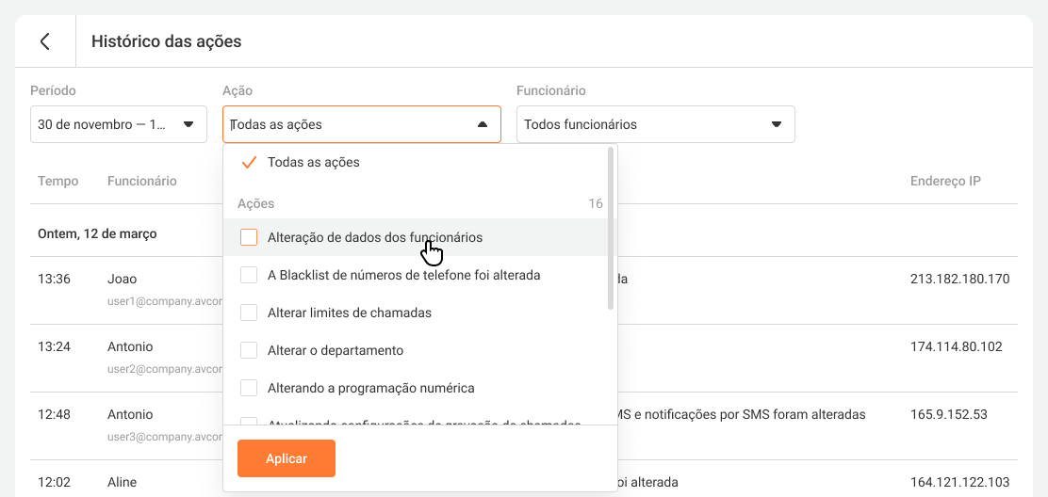This screenshot has height=497, width=1048.
Task: Click the Funcionário dropdown caret arrow
Action: [x=777, y=124]
